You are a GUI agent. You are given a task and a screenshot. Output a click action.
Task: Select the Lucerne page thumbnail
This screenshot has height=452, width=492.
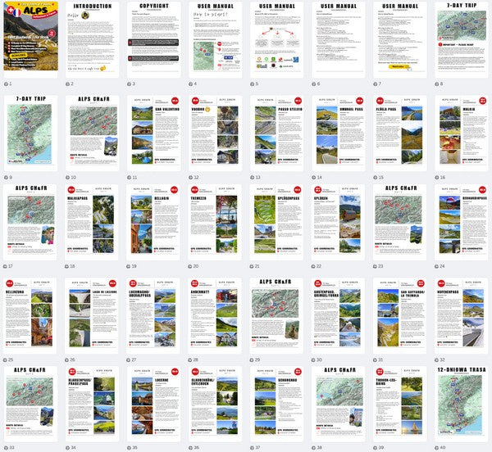[x=152, y=401]
